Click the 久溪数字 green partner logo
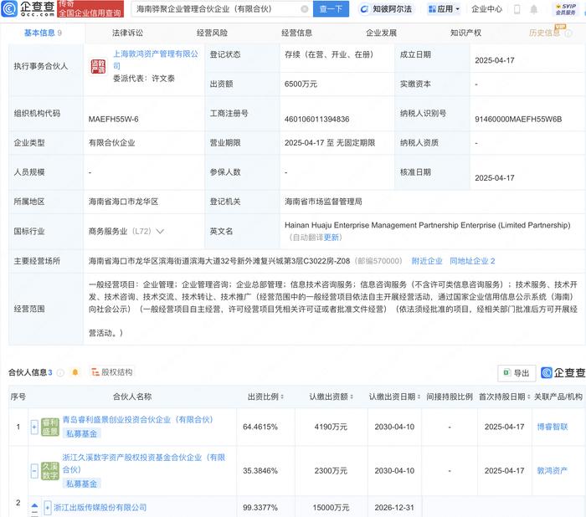586x517 pixels. (x=50, y=471)
